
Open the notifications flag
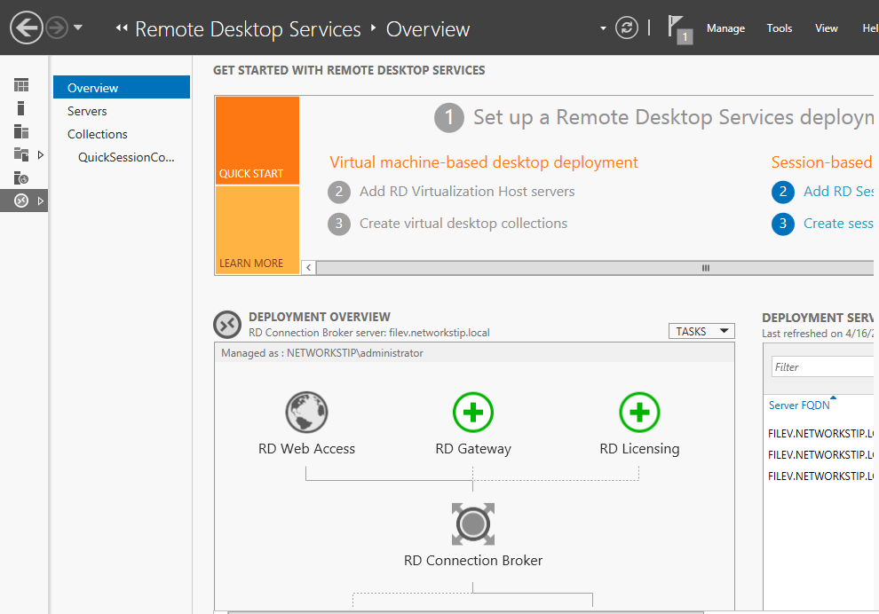click(x=677, y=28)
